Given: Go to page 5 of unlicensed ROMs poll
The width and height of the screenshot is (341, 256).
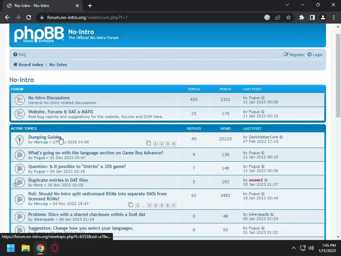Looking at the screenshot, I should pyautogui.click(x=162, y=205).
